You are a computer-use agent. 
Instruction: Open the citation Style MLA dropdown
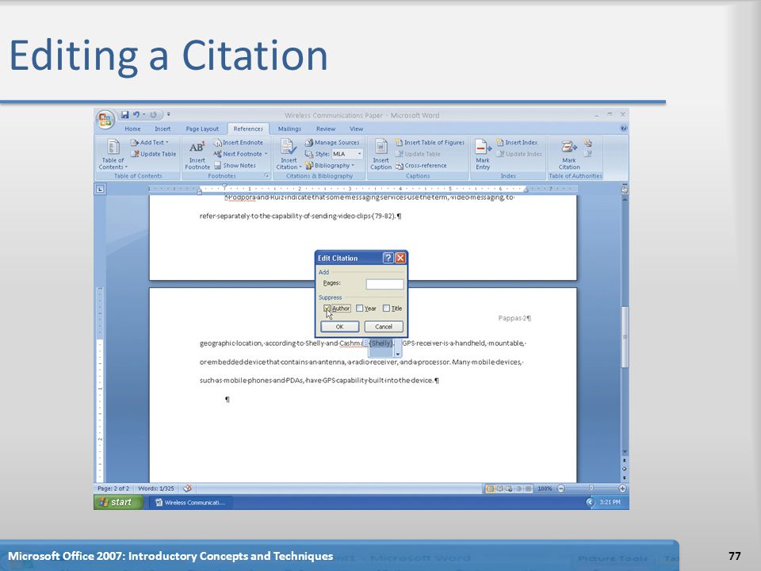[360, 154]
